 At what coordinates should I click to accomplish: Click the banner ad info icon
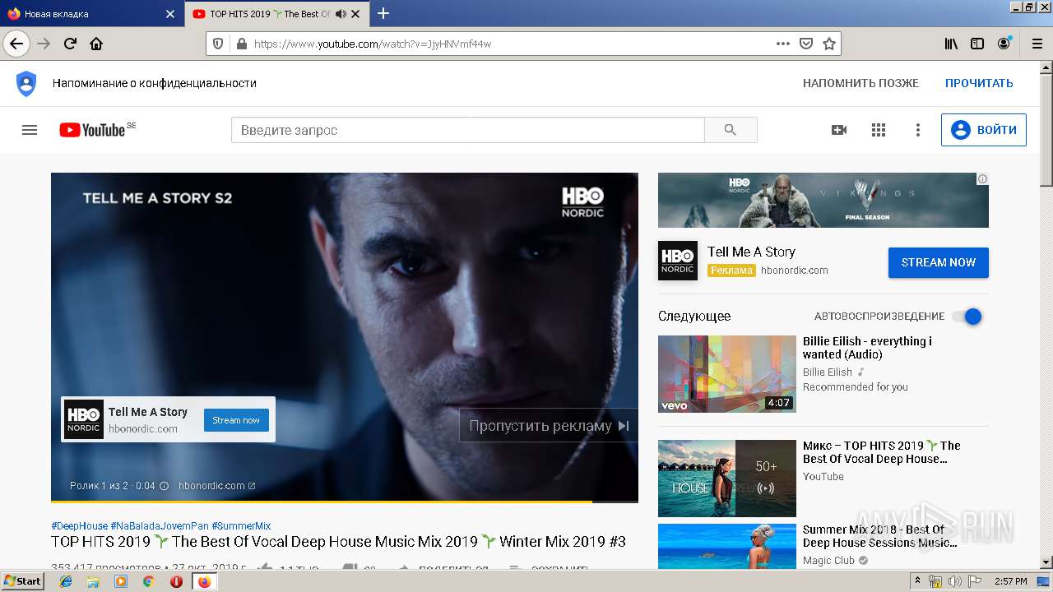click(x=982, y=178)
